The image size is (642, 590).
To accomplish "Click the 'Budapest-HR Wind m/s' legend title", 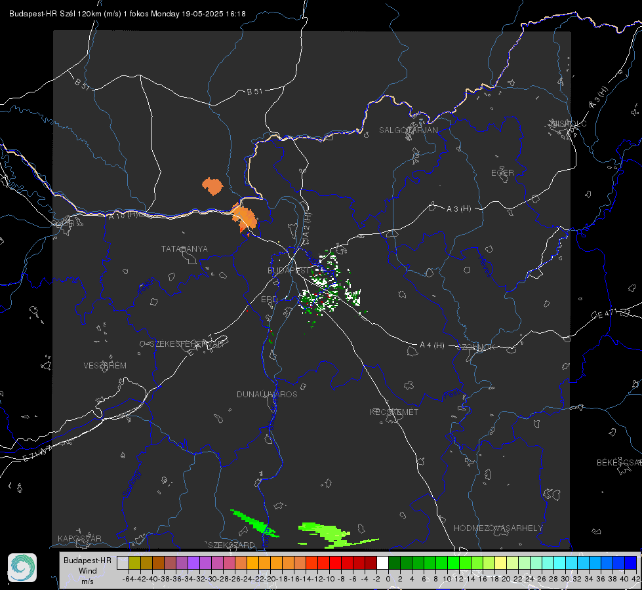I will (x=88, y=571).
